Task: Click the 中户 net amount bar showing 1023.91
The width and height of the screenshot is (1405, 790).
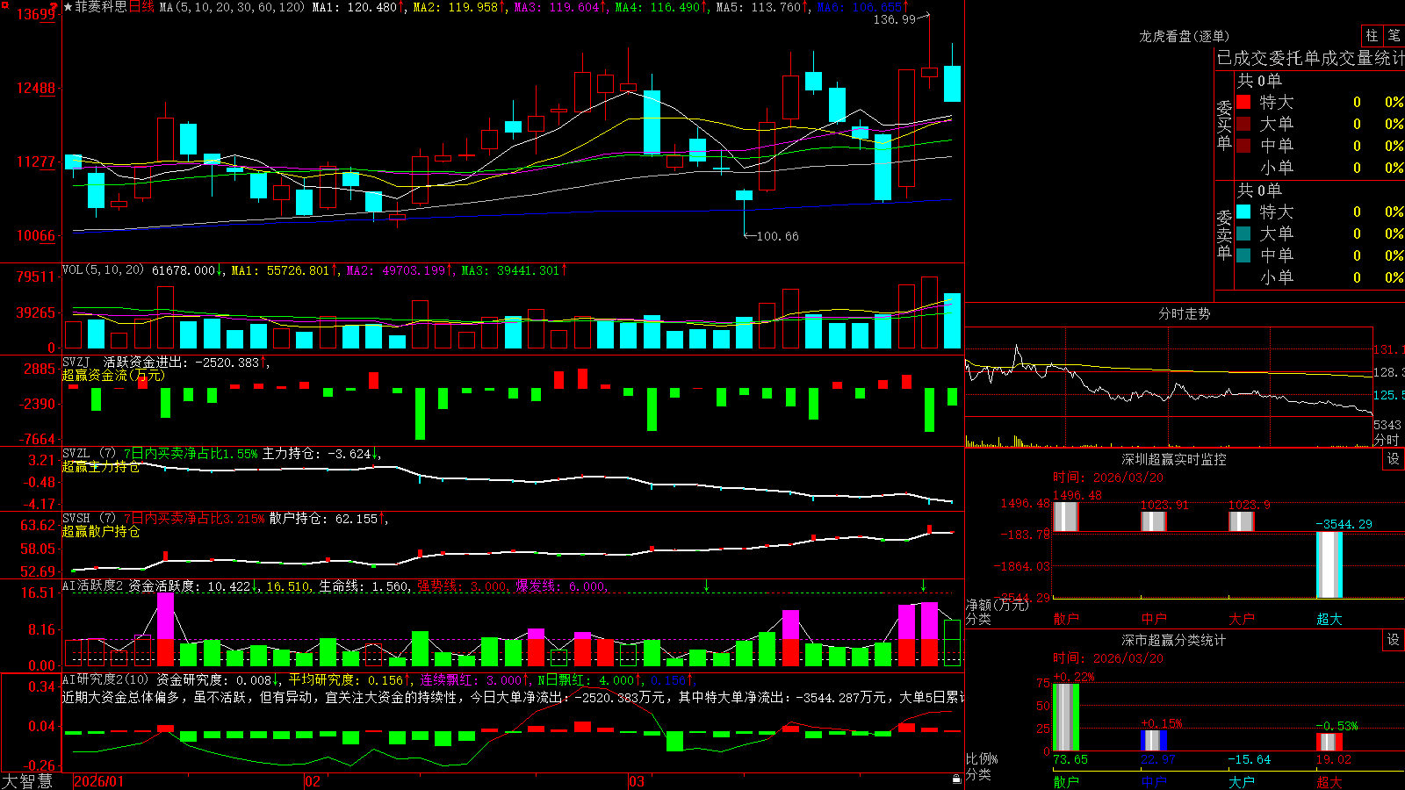Action: [1154, 521]
